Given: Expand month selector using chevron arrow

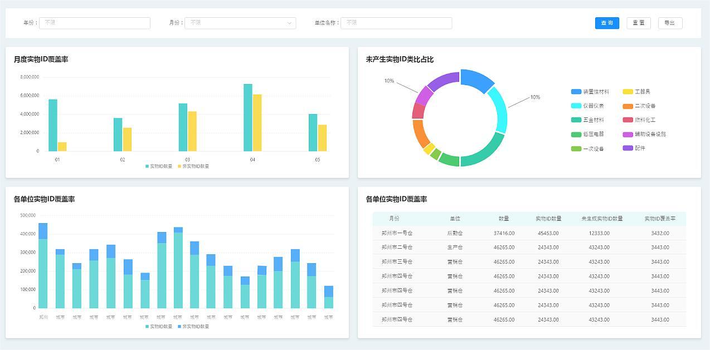Looking at the screenshot, I should [x=289, y=23].
